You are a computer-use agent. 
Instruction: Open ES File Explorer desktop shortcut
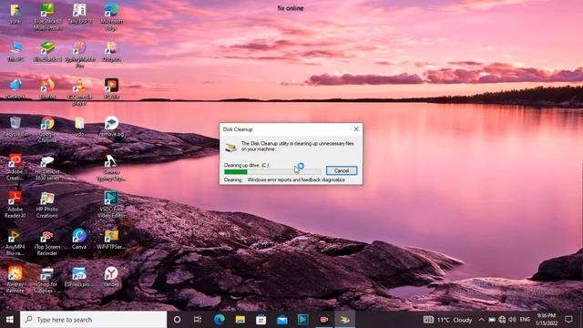[79, 277]
